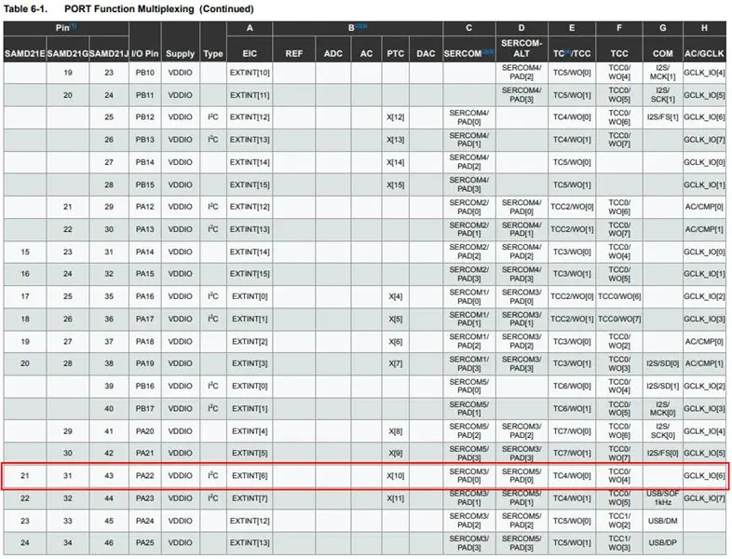Image resolution: width=732 pixels, height=559 pixels.
Task: Click the PA13 I/O pin cell
Action: [144, 229]
